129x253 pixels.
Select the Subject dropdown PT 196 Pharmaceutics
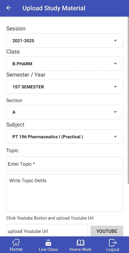(x=64, y=137)
